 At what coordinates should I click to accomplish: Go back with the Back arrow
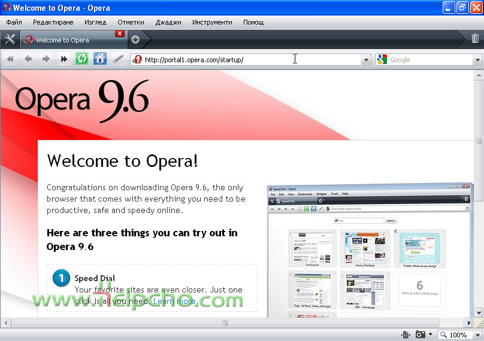28,59
